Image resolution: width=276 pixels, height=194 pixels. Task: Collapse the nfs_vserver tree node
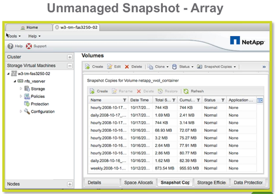[x=15, y=81]
